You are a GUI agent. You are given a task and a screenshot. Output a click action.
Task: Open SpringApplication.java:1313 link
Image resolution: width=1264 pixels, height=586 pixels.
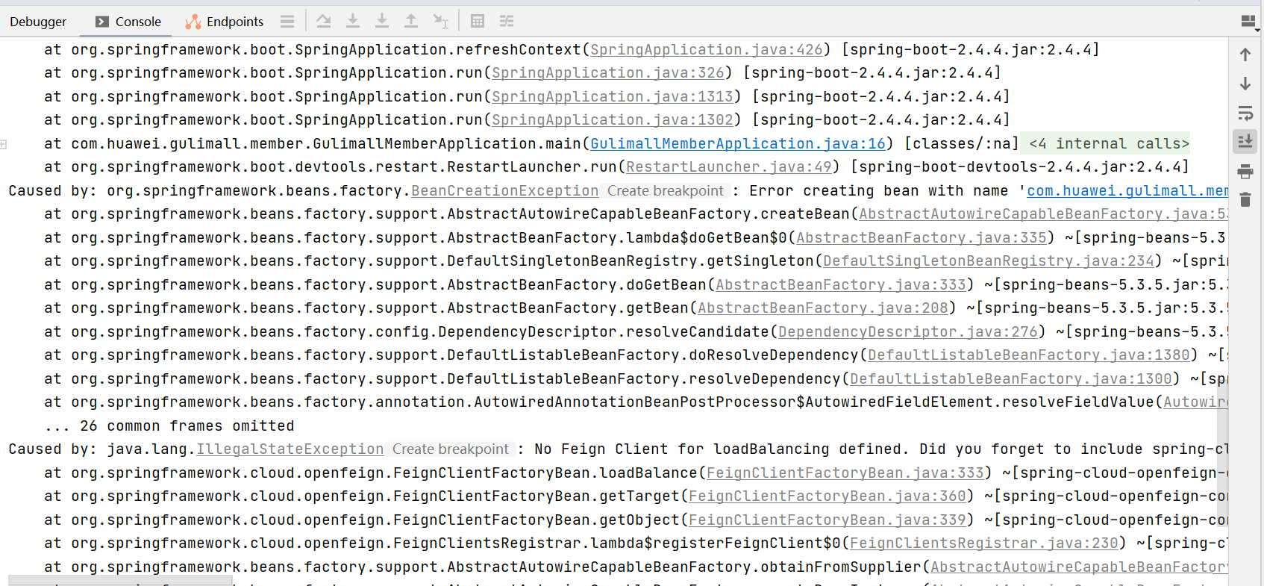pyautogui.click(x=612, y=97)
